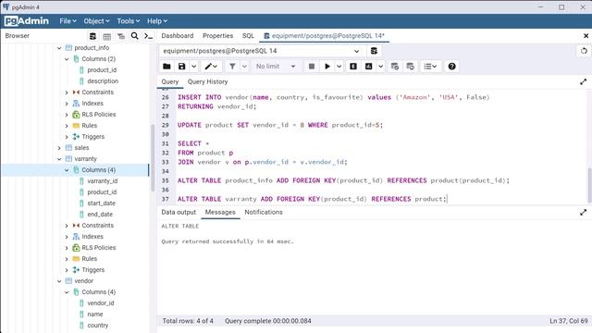The width and height of the screenshot is (592, 333).
Task: Open the Edit pencil toolbar icon
Action: coord(211,67)
